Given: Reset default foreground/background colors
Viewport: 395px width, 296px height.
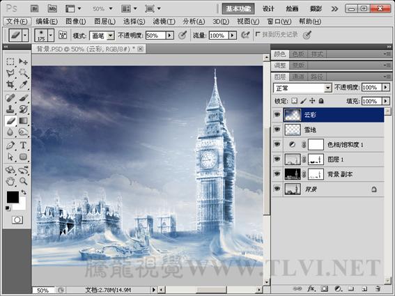Looking at the screenshot, I should (8, 208).
